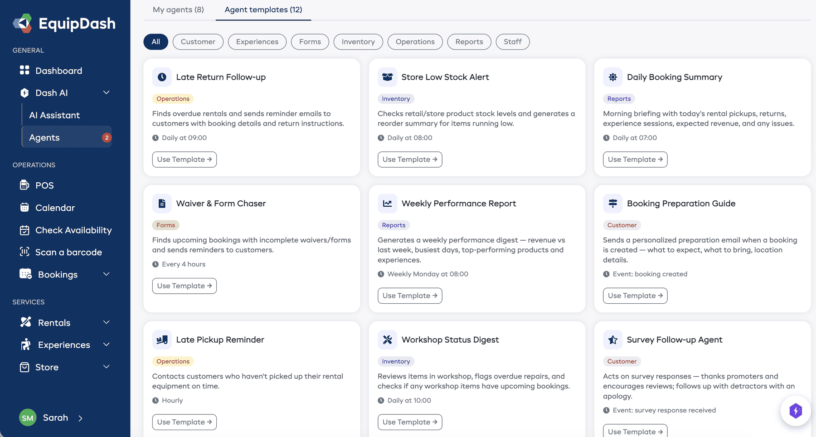The height and width of the screenshot is (437, 816).
Task: Click the Late Return Follow-up clock icon
Action: tap(162, 77)
